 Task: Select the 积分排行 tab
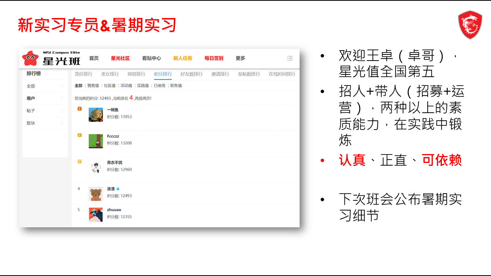point(163,74)
